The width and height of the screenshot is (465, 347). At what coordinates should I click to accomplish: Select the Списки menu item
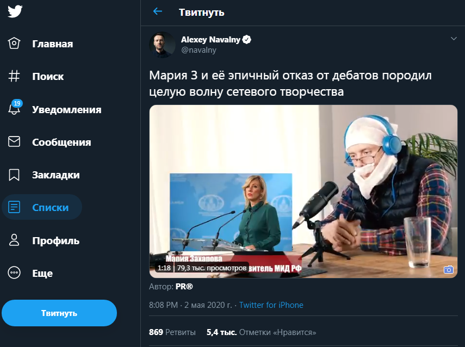[50, 207]
